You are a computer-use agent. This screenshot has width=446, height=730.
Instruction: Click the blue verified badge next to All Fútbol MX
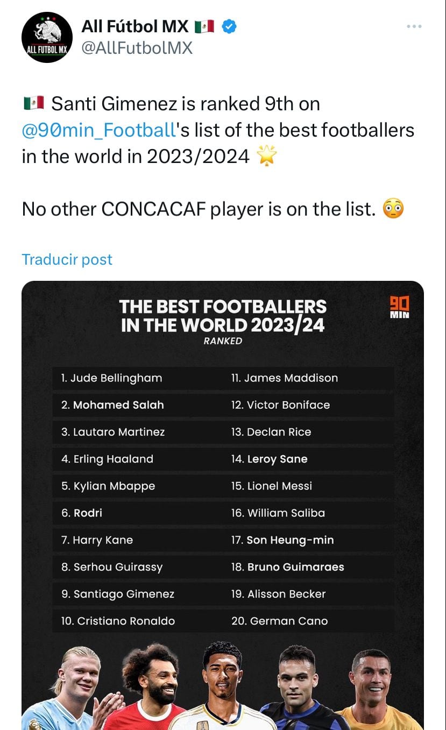tap(230, 25)
